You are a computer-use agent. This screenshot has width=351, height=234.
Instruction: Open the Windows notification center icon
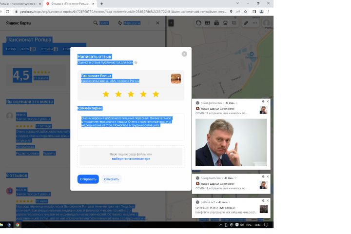pos(266,225)
